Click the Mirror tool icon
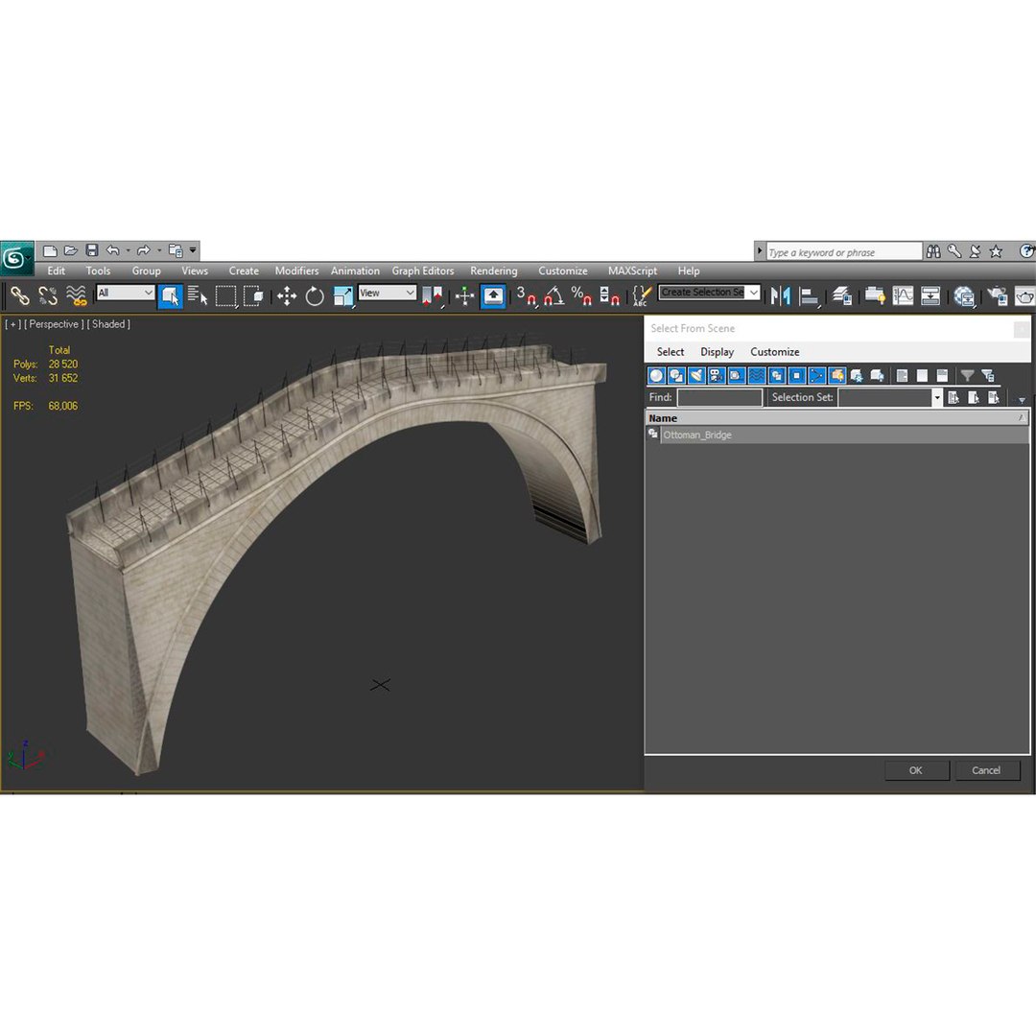Viewport: 1036px width, 1036px height. 780,295
